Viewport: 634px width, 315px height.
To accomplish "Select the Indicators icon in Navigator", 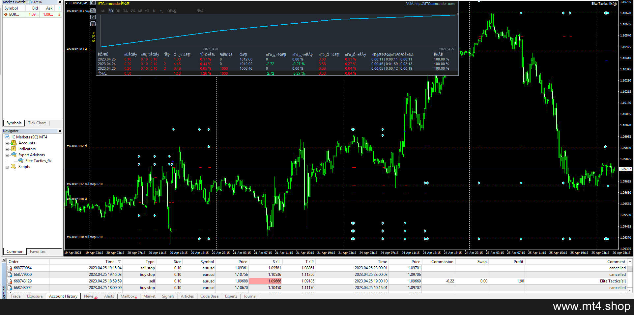I will tap(14, 149).
